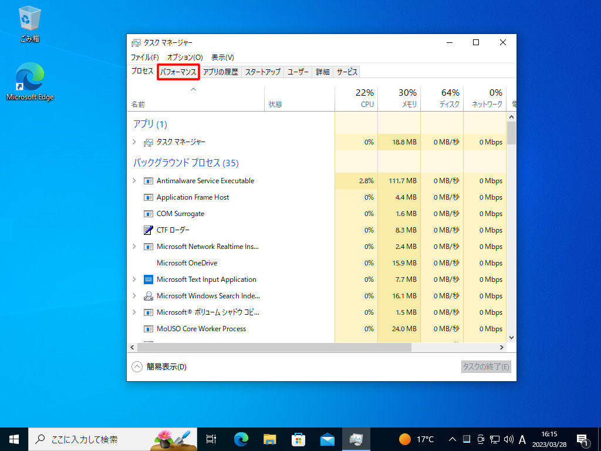Viewport: 601px width, 451px height.
Task: Sort by the 名前 column header
Action: click(x=195, y=99)
